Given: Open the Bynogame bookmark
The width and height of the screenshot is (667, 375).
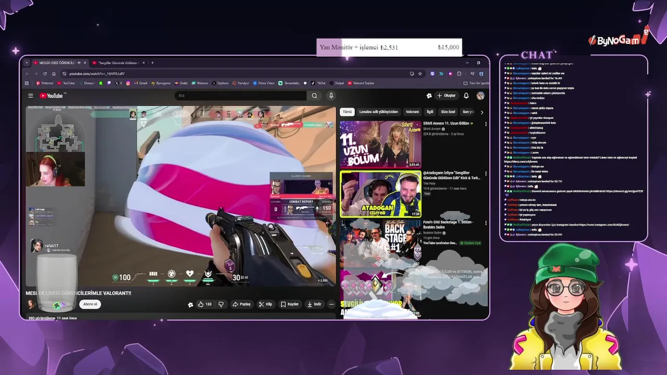Looking at the screenshot, I should click(161, 83).
